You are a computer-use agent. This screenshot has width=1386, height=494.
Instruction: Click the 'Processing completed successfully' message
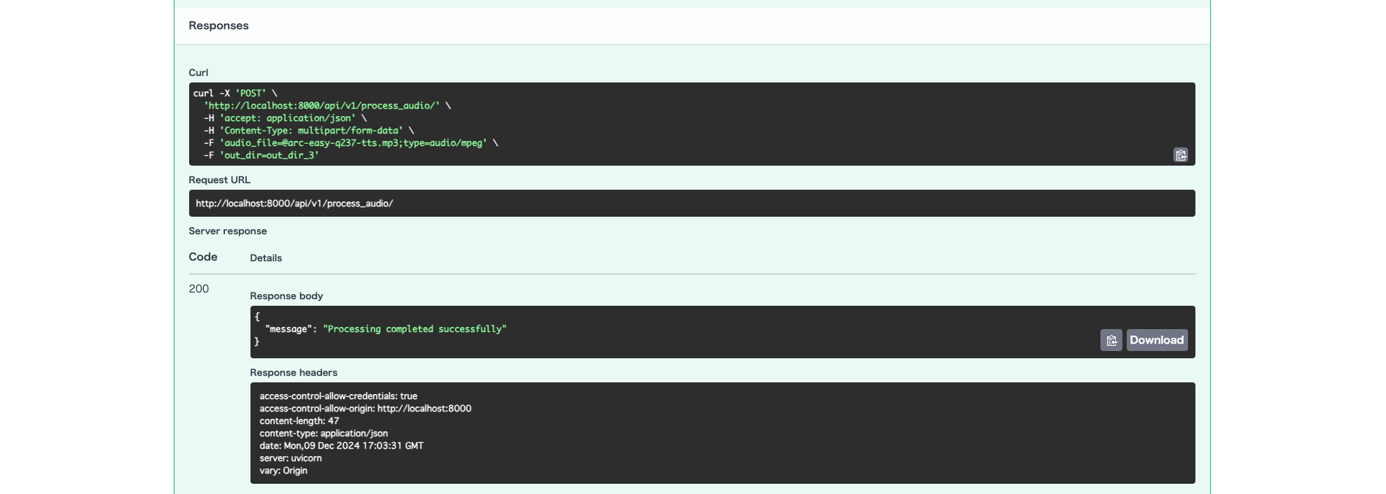pos(415,329)
